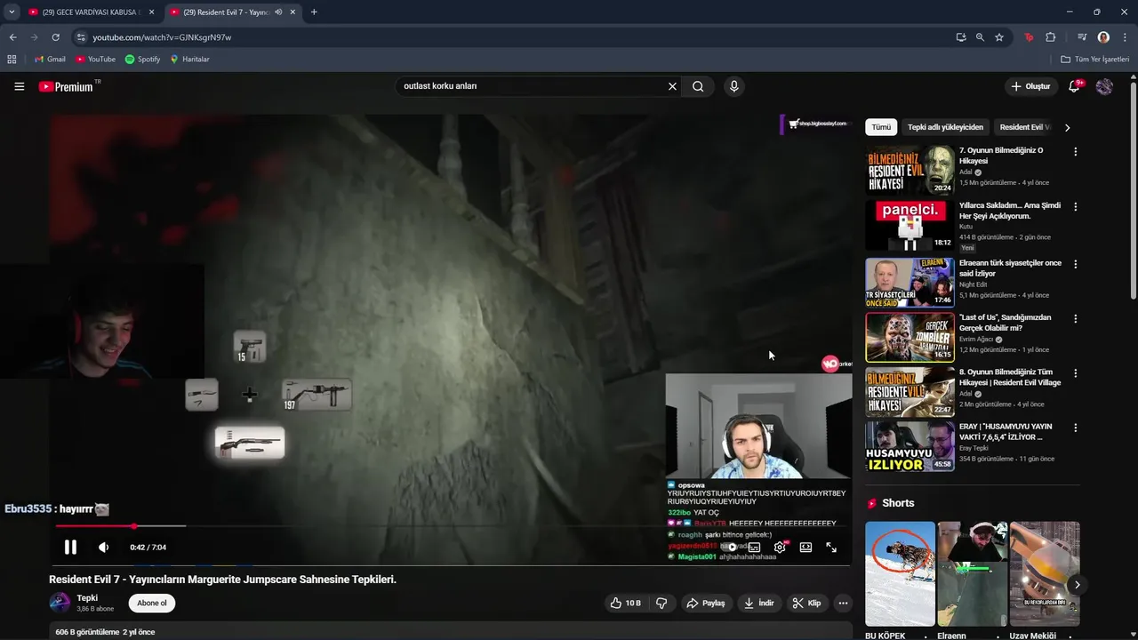Like the video with 10 B likes
This screenshot has height=640, width=1138.
[x=625, y=603]
